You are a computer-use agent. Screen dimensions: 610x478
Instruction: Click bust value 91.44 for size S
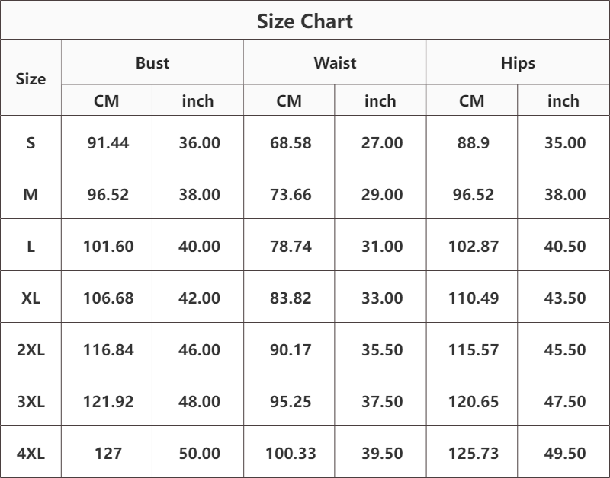[x=108, y=142]
